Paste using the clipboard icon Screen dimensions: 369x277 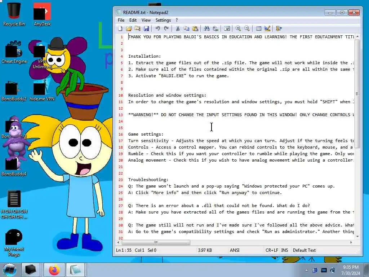pyautogui.click(x=195, y=28)
